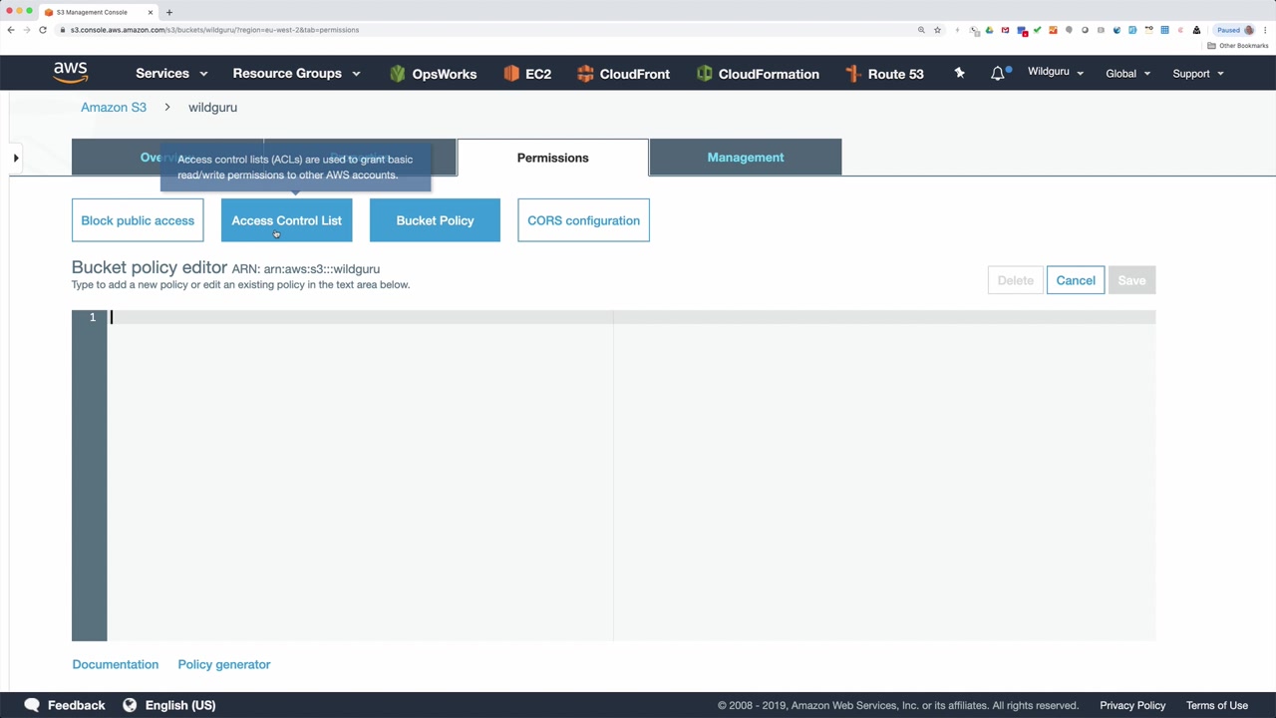Click the Feedback speech bubble icon
This screenshot has height=718, width=1276.
(x=32, y=705)
